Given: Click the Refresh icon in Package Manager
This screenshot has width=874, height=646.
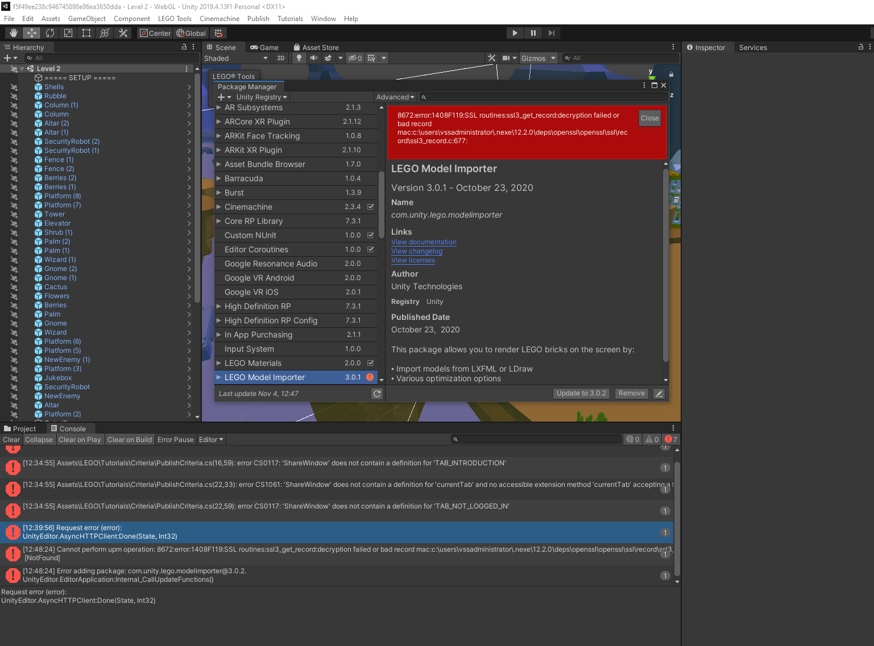Looking at the screenshot, I should (377, 393).
